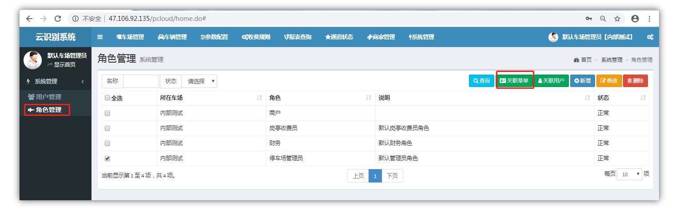Open the 通道状态 top menu
Screen dimensions: 679x210
click(339, 37)
